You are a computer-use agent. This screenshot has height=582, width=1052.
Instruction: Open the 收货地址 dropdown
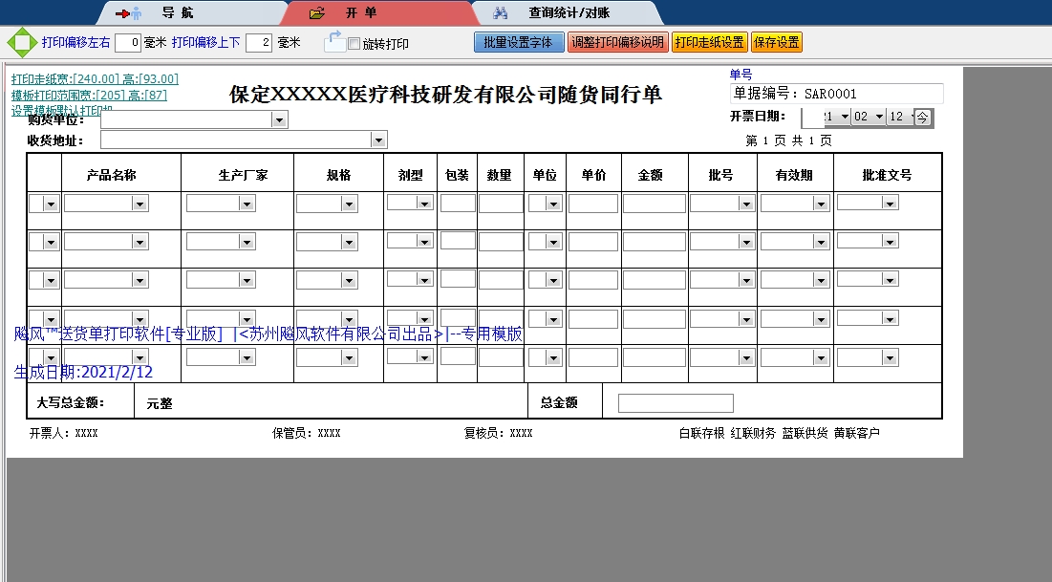pos(378,140)
